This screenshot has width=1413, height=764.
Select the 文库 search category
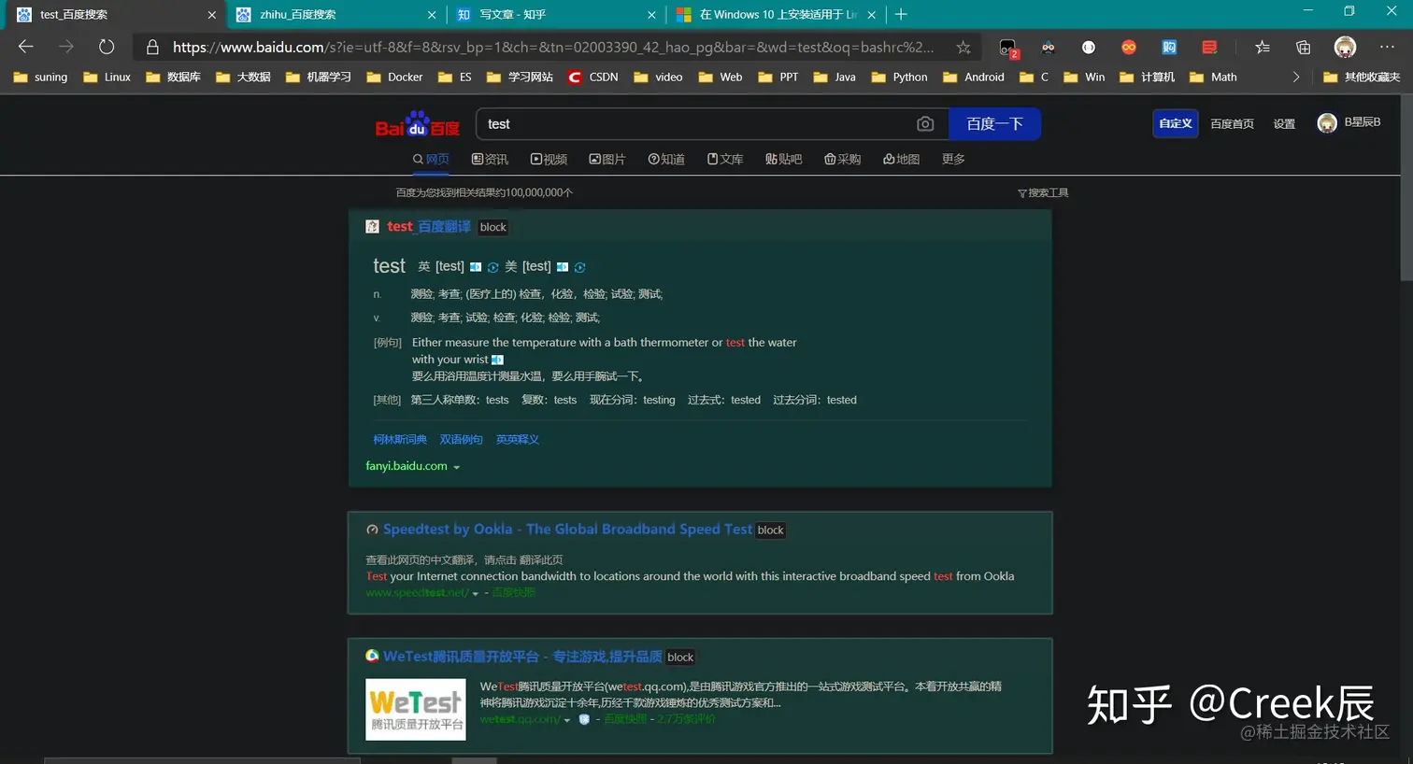click(x=725, y=159)
